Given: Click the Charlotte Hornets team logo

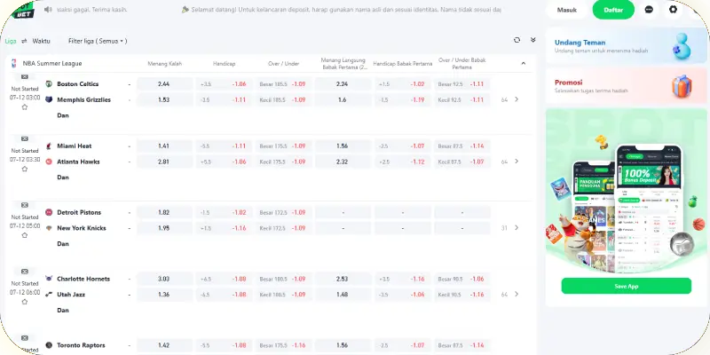Looking at the screenshot, I should (x=49, y=279).
